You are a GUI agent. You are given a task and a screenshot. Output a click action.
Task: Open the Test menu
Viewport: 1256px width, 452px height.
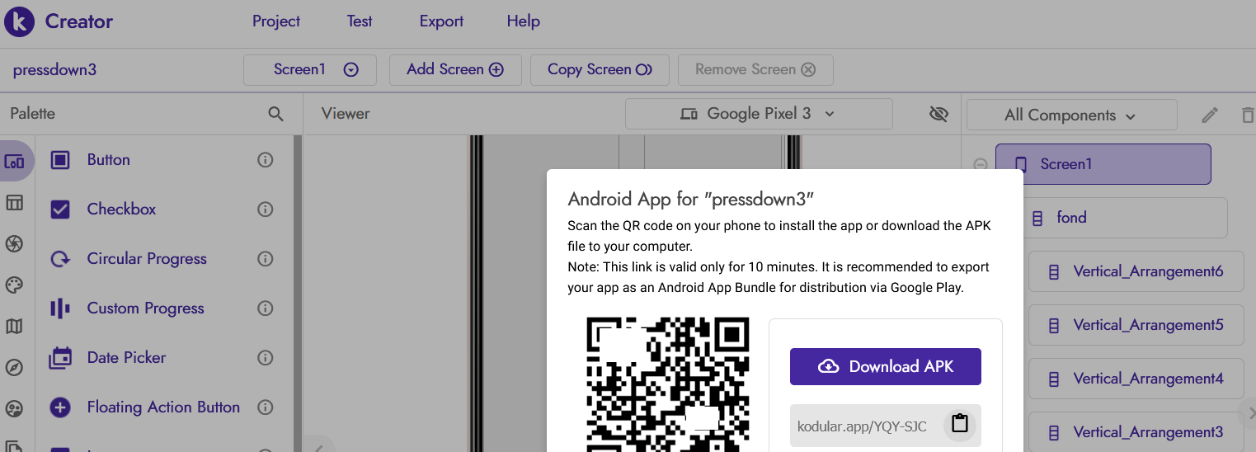pos(360,21)
